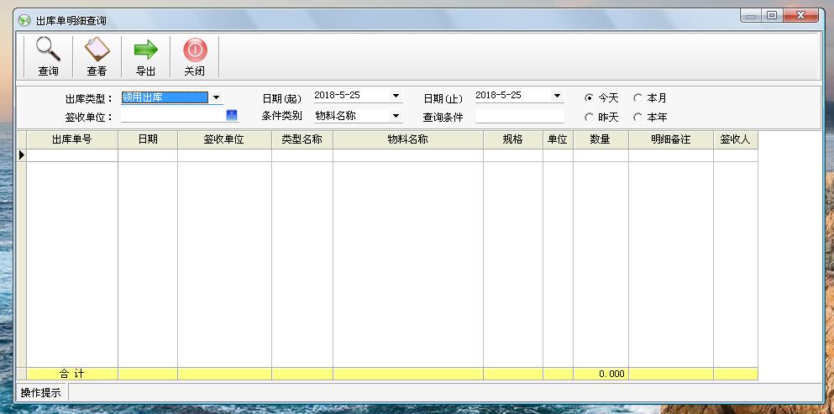The width and height of the screenshot is (834, 414).
Task: Click the 查询 magnifier toolbar icon
Action: pyautogui.click(x=48, y=50)
